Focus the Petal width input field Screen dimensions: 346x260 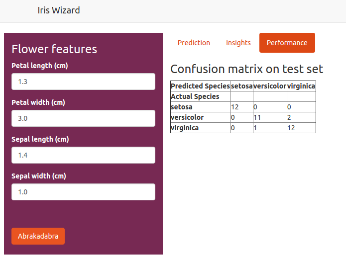click(84, 118)
